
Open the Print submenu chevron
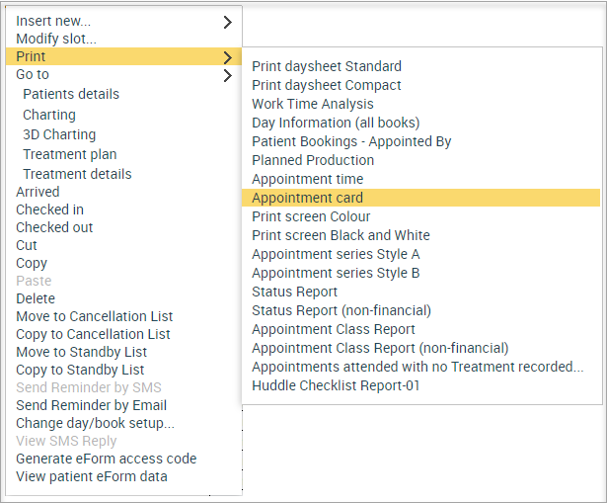tap(228, 57)
